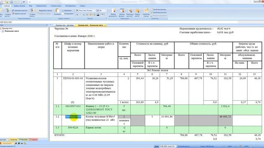This screenshot has height=148, width=264.
Task: Select center text alignment
Action: pos(91,15)
